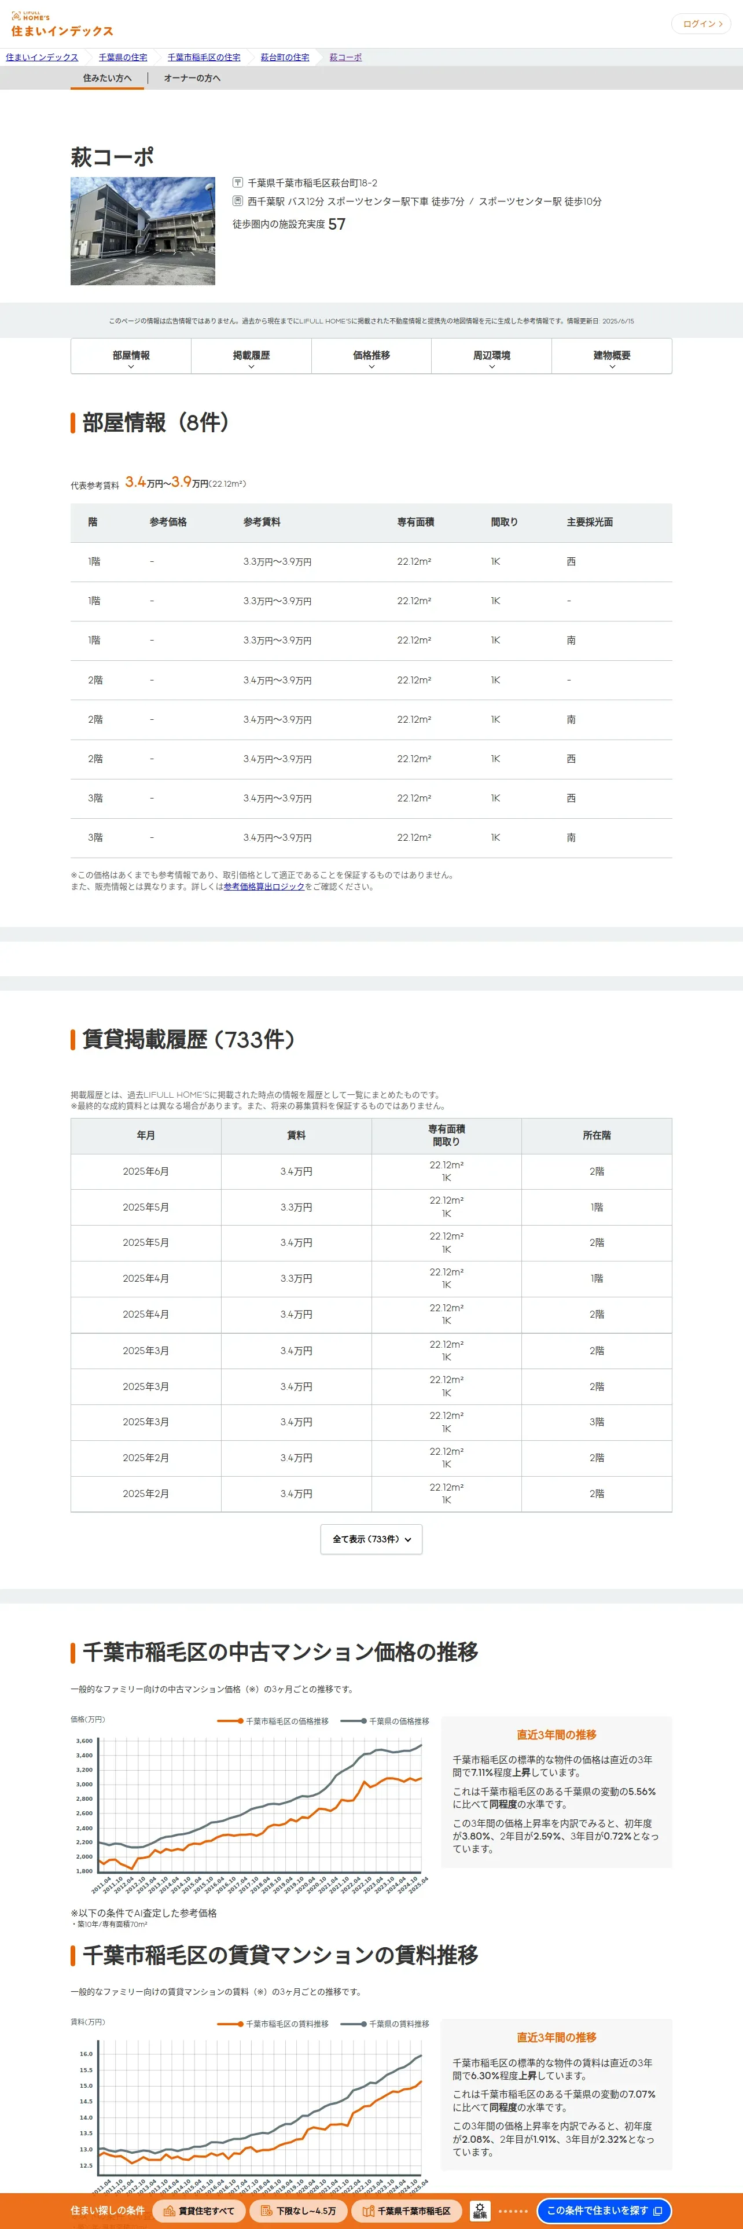743x2229 pixels.
Task: Click the 下限なし〜4.5万 price condition chip
Action: click(297, 2210)
